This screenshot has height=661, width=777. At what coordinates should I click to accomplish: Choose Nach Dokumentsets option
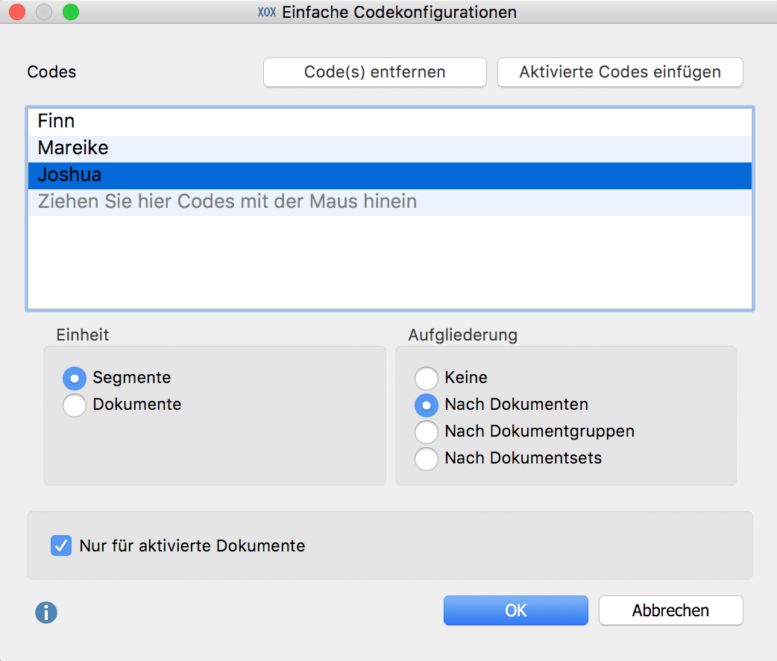pyautogui.click(x=427, y=458)
